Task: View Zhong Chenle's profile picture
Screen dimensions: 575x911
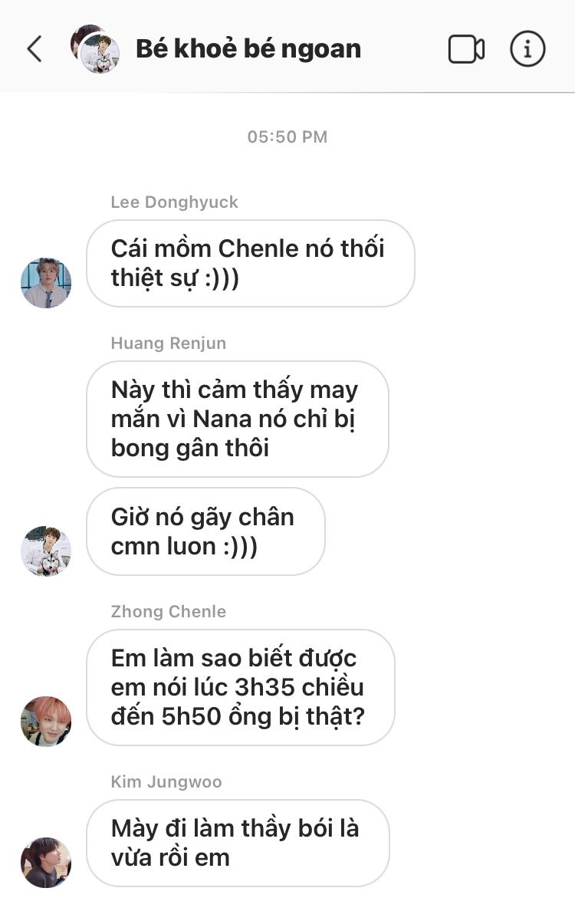Action: pos(46,721)
